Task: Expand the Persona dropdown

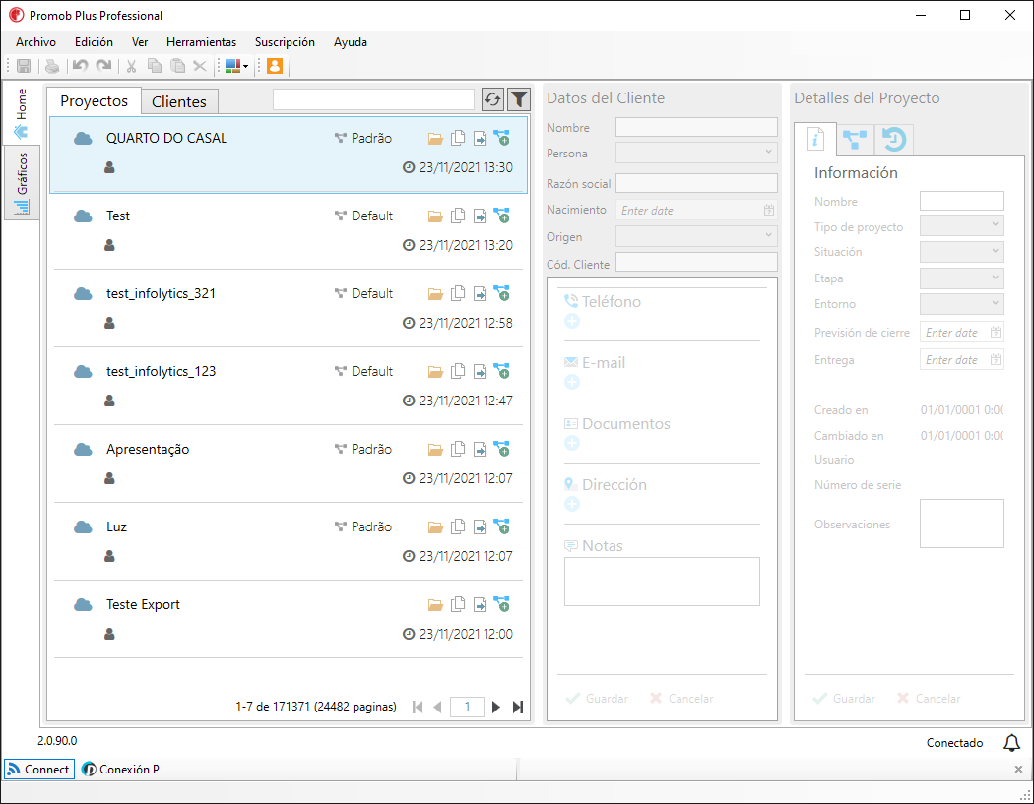Action: pyautogui.click(x=696, y=153)
